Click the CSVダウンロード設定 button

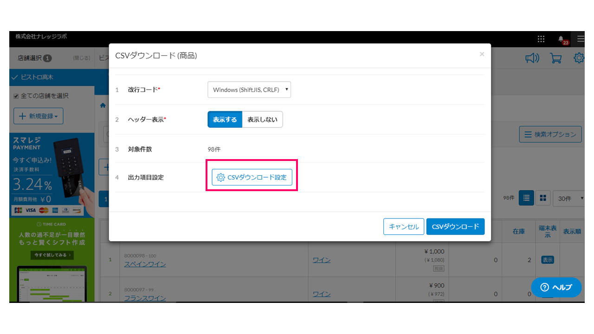(x=252, y=177)
